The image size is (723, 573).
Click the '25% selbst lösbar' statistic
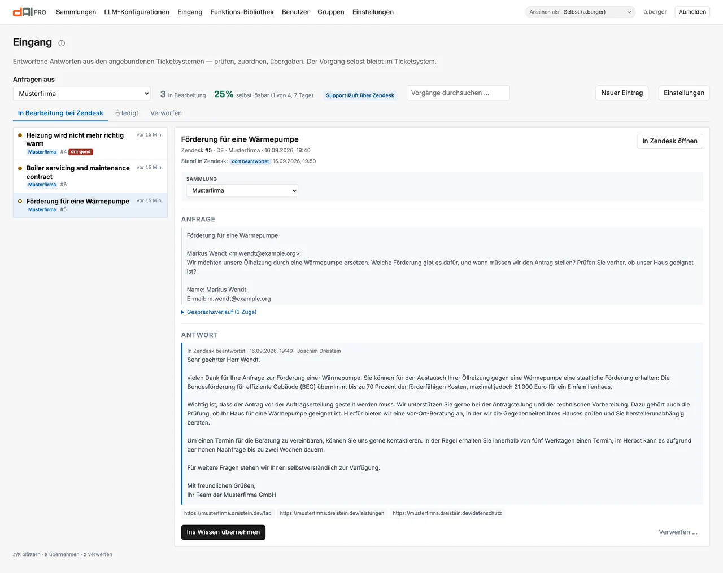264,94
